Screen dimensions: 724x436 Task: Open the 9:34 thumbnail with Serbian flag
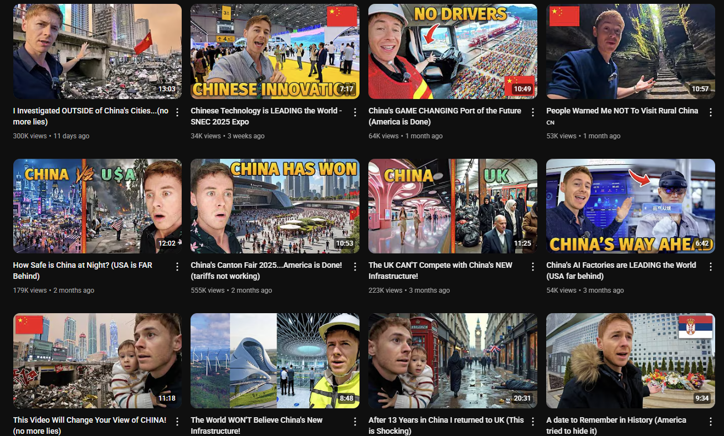[630, 361]
